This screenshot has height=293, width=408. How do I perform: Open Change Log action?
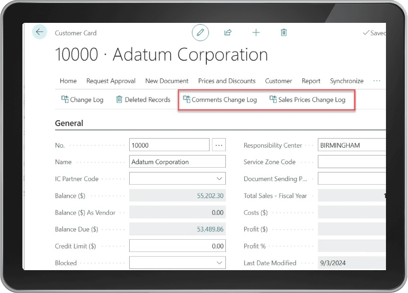[x=82, y=100]
